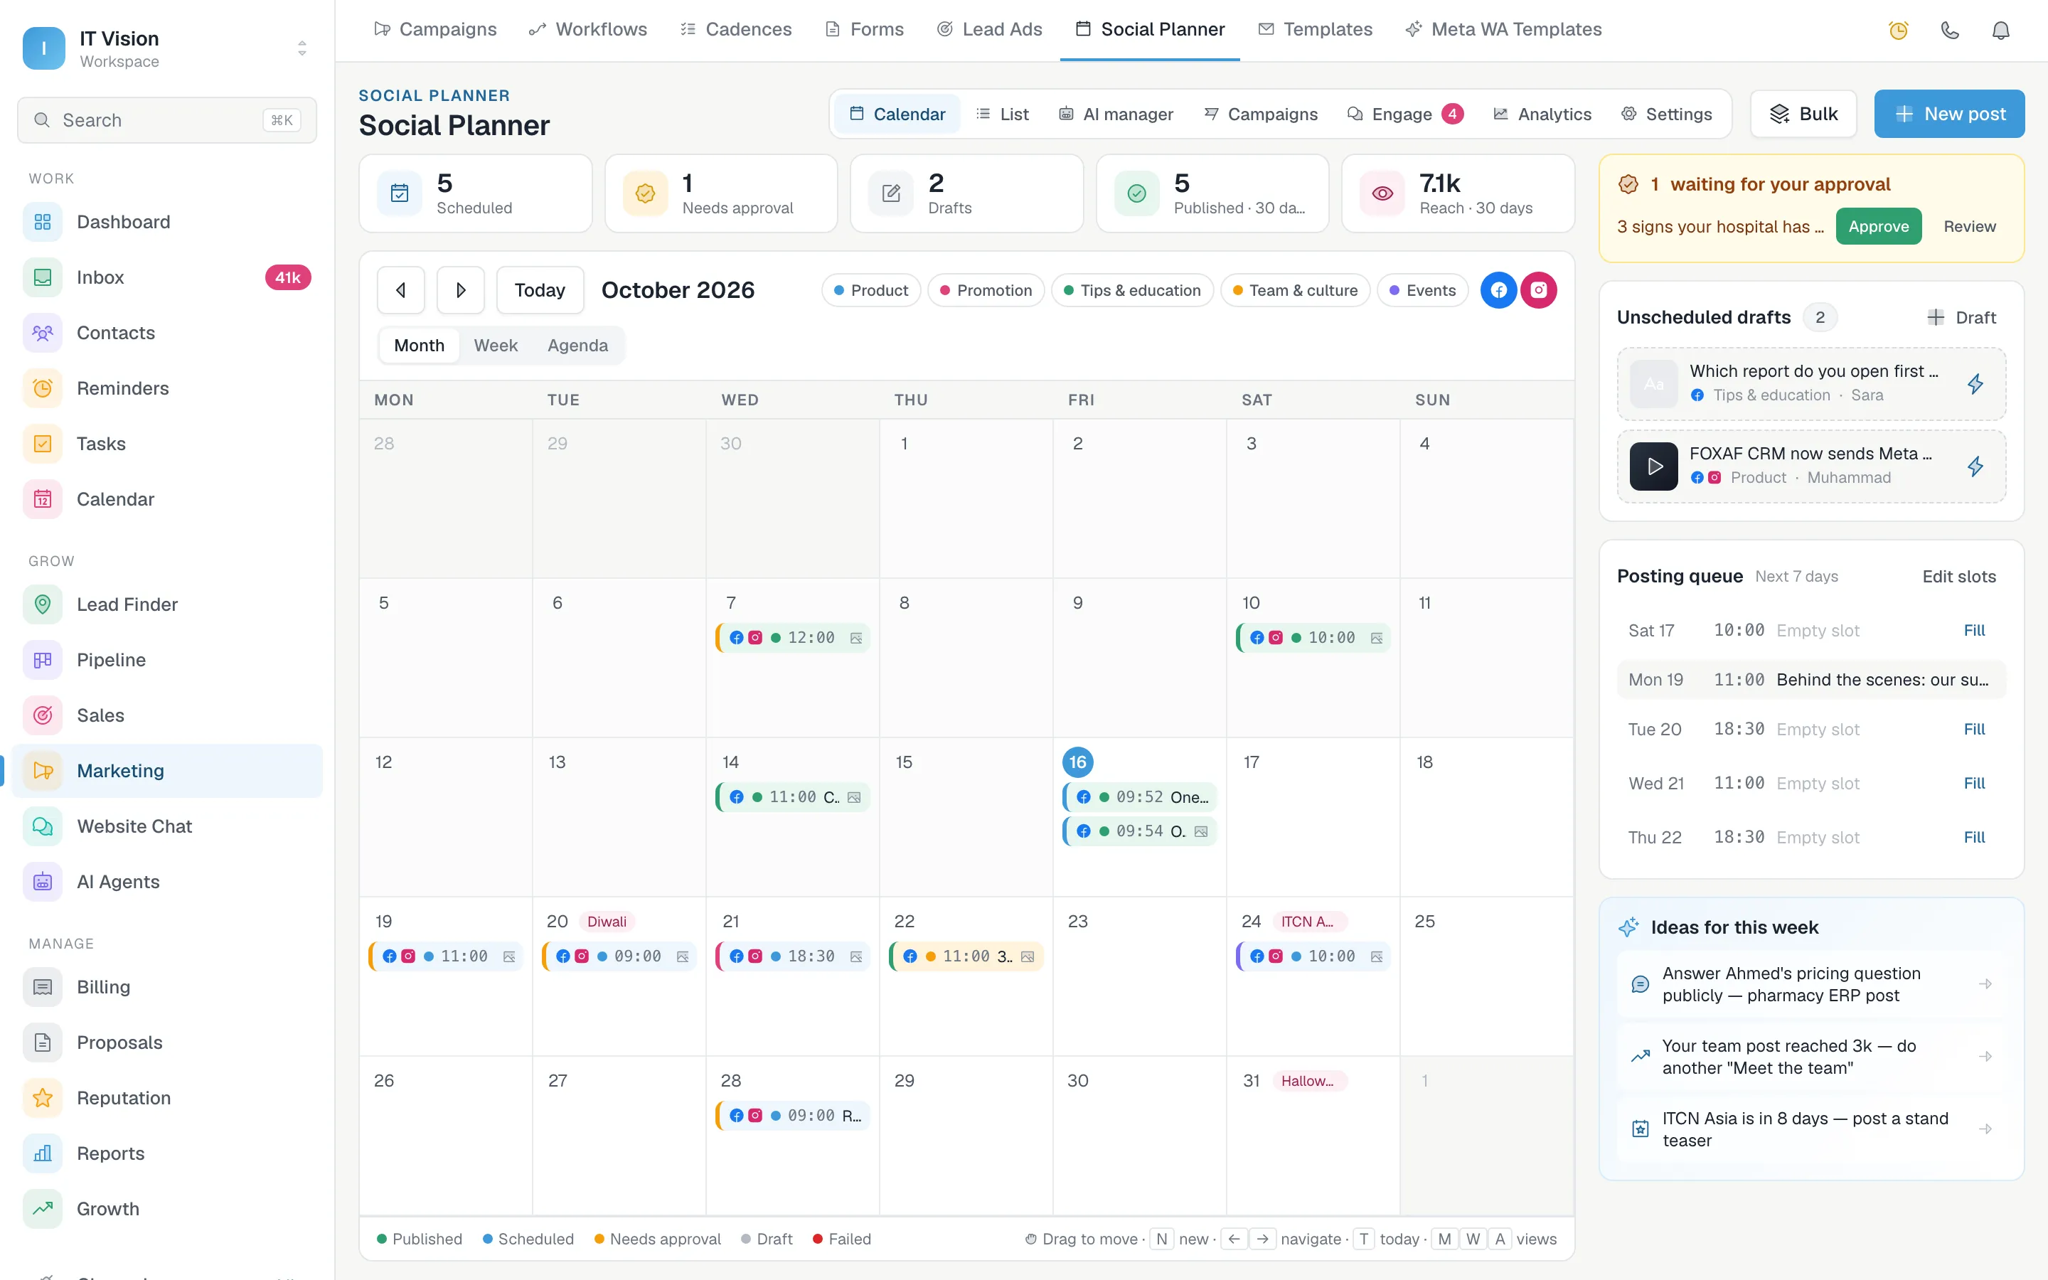The width and height of the screenshot is (2048, 1280).
Task: Open Tasks in the sidebar
Action: pyautogui.click(x=168, y=444)
